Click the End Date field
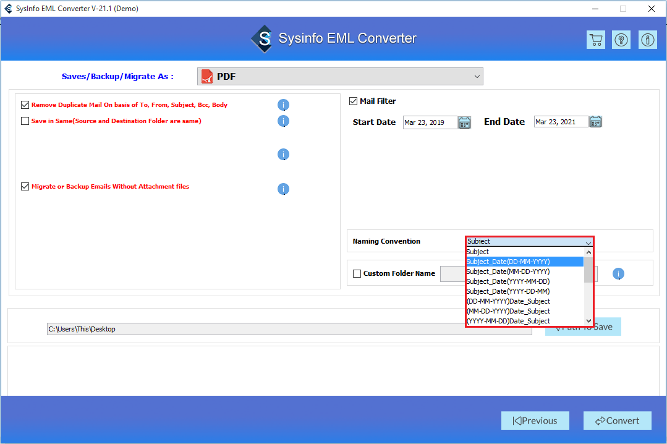 [561, 122]
